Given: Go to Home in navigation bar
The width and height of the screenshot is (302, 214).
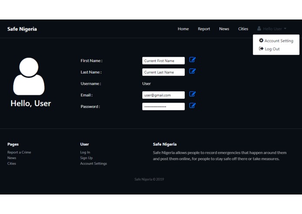Looking at the screenshot, I should 183,29.
